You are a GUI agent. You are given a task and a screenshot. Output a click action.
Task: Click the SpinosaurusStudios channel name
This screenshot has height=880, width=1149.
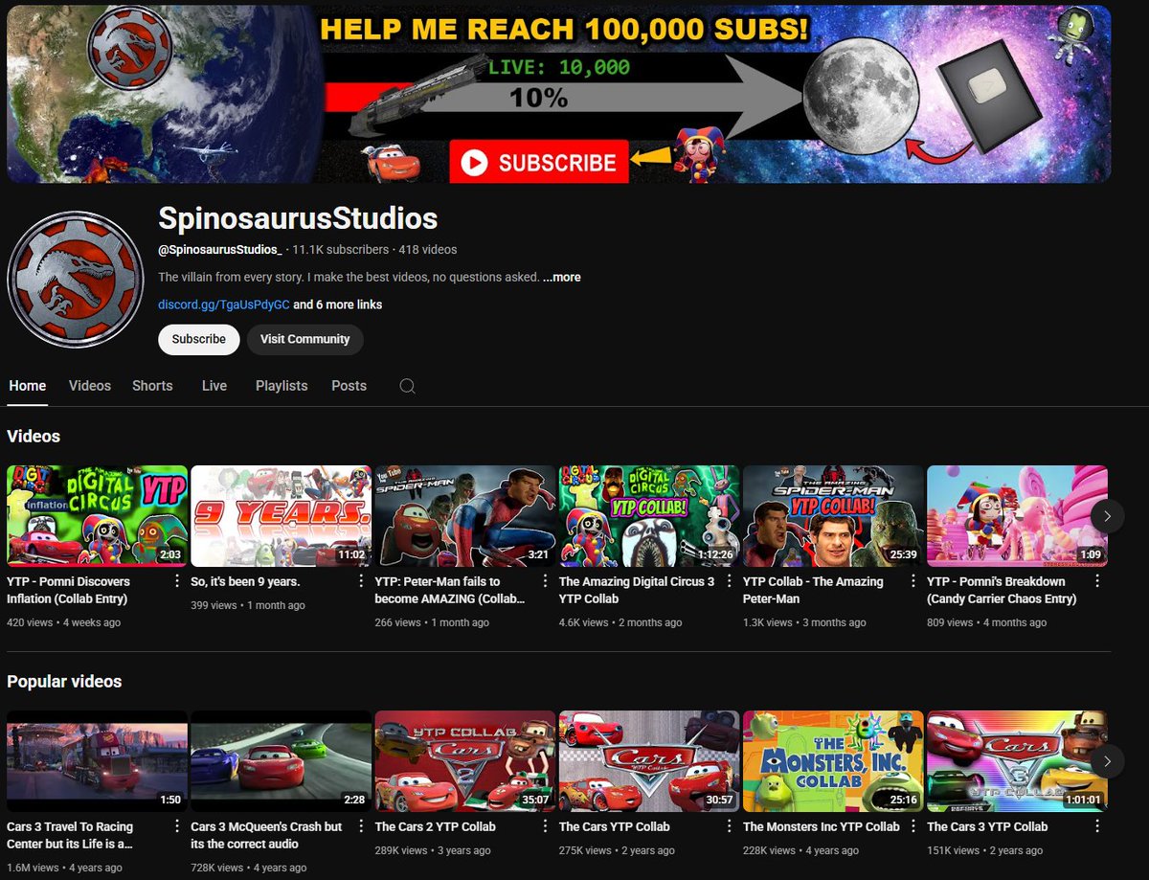pos(298,218)
